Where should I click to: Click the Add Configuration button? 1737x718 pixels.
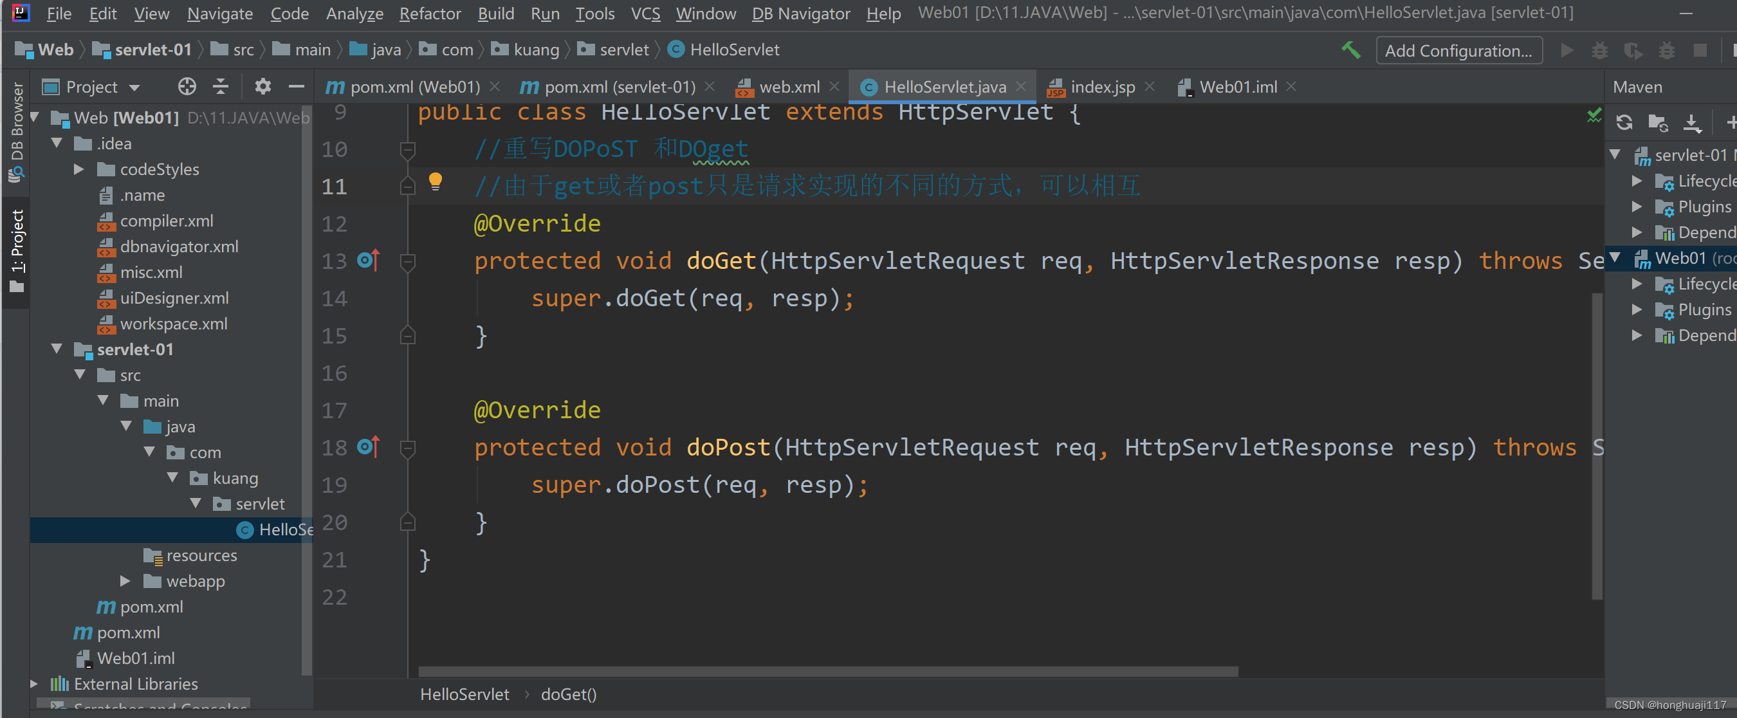(x=1458, y=50)
